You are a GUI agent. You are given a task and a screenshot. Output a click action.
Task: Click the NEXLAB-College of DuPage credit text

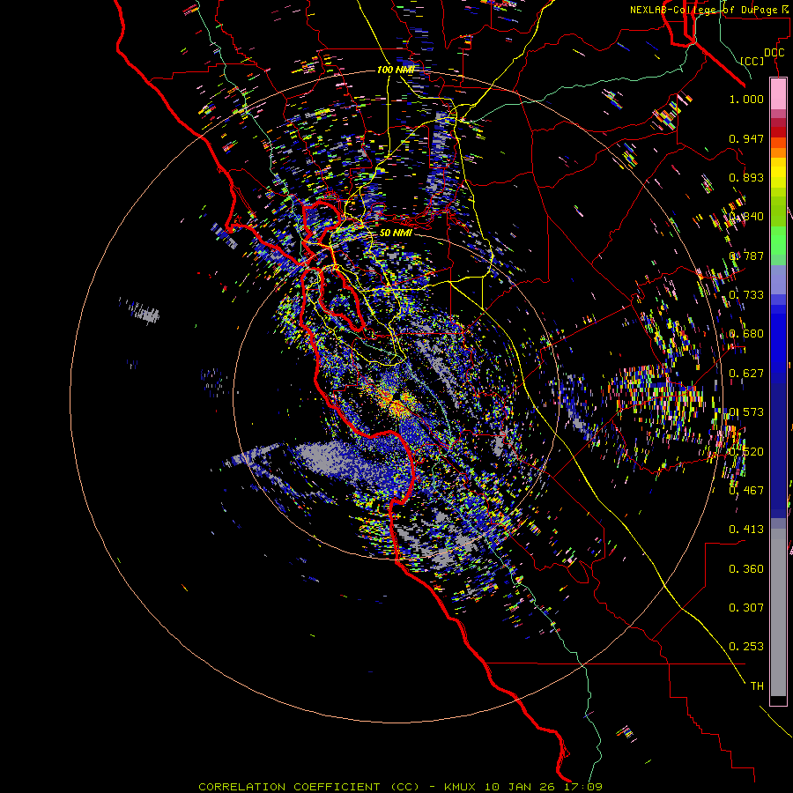pyautogui.click(x=710, y=10)
